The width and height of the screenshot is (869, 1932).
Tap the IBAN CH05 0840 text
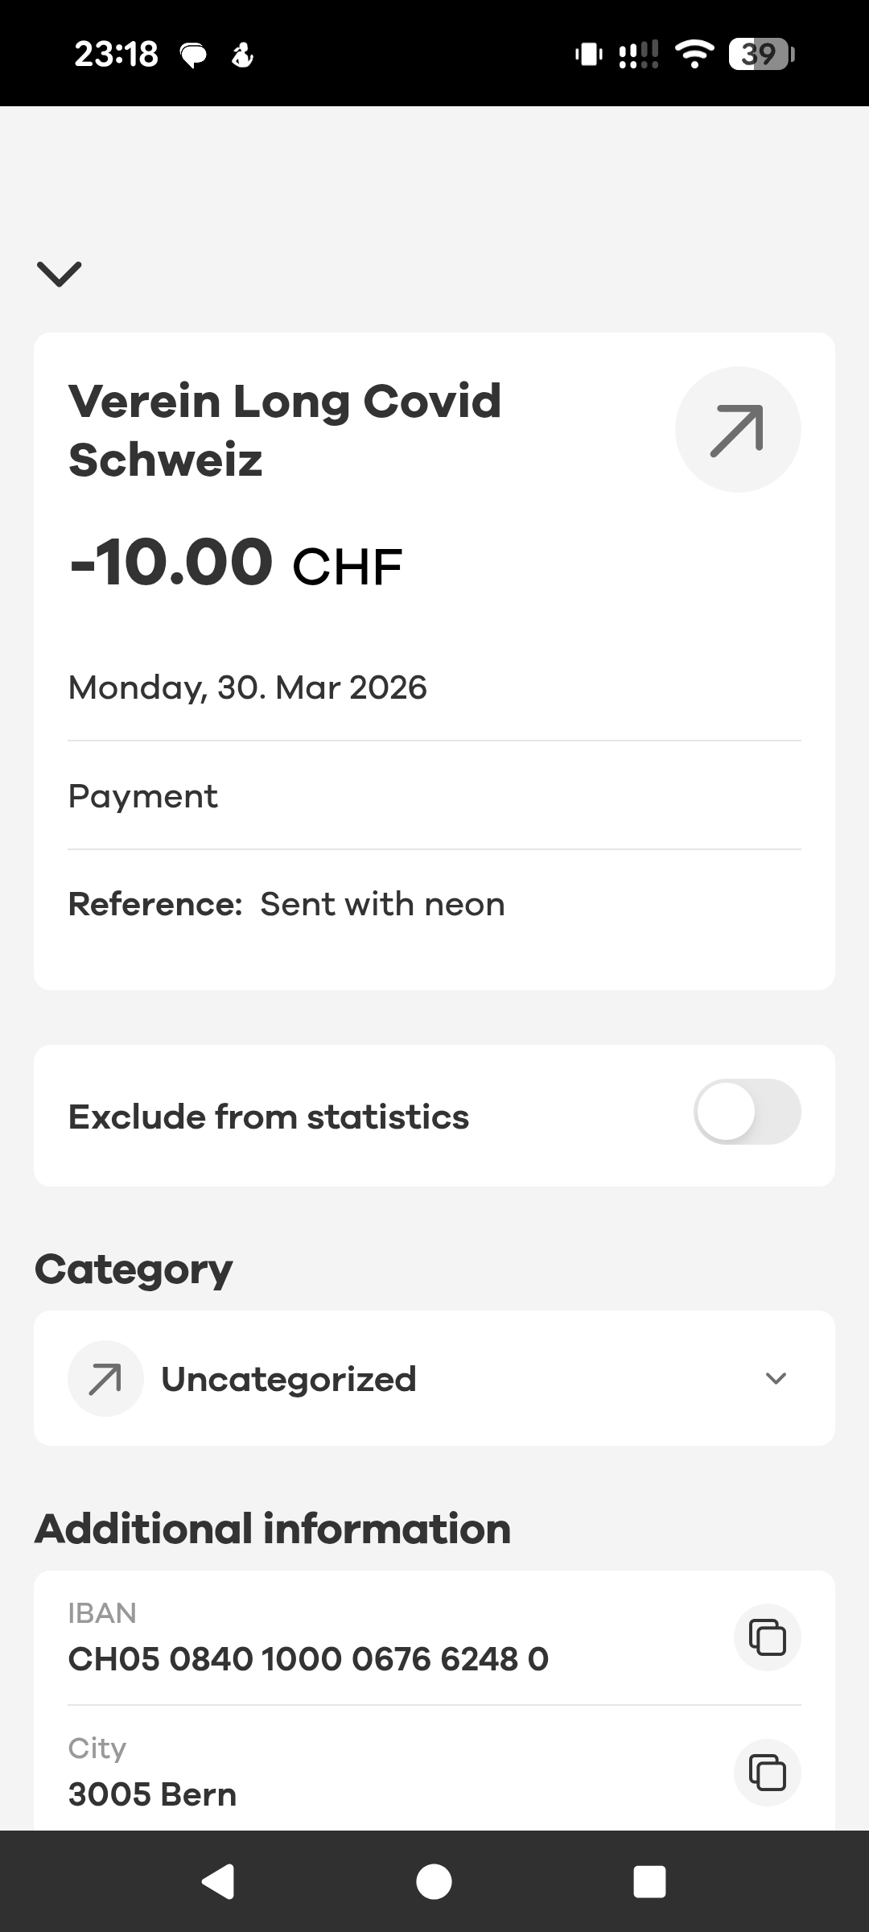[x=308, y=1658]
